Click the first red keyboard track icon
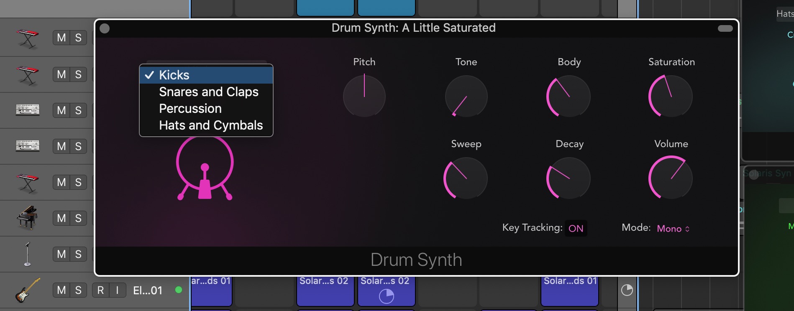The image size is (794, 311). click(28, 38)
